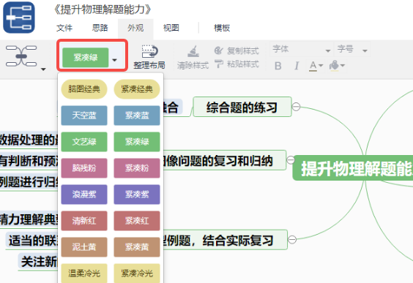Select the 清新红 theme

84,221
